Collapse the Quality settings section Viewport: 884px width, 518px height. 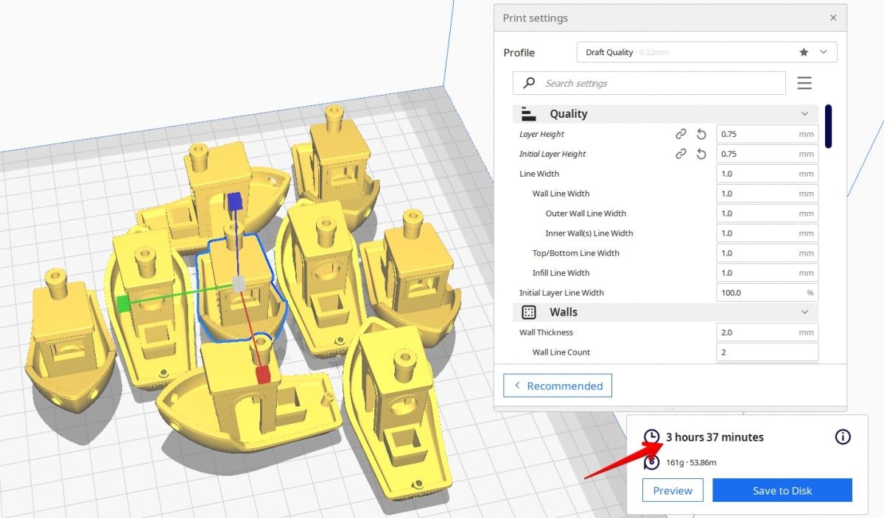[x=804, y=114]
